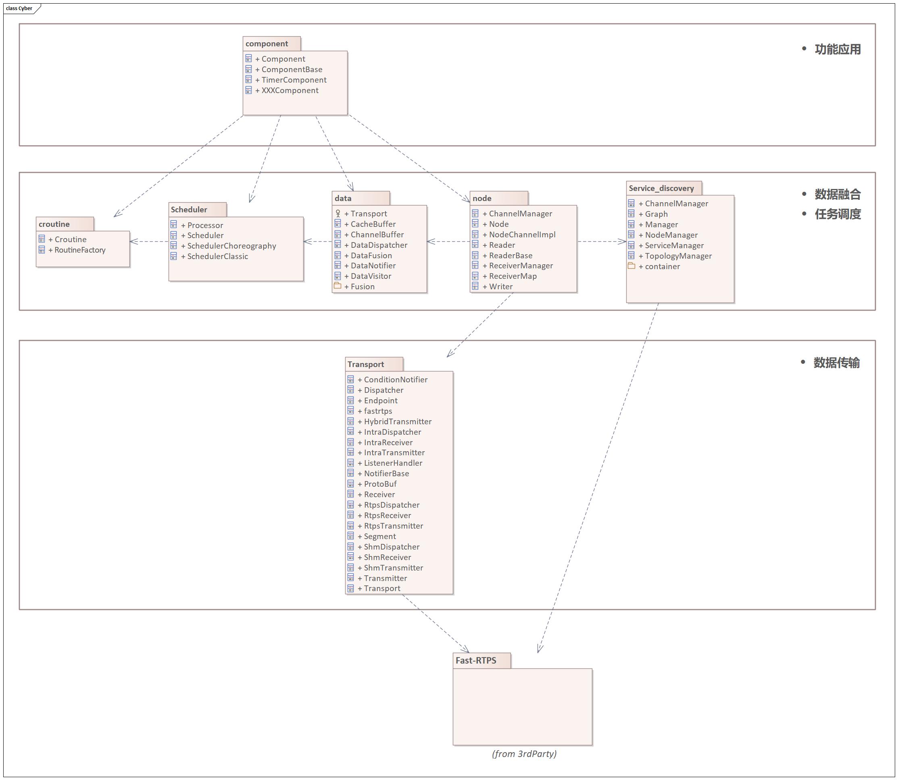Click the class icon beside SchedulerClassic
898x780 pixels.
click(x=173, y=256)
